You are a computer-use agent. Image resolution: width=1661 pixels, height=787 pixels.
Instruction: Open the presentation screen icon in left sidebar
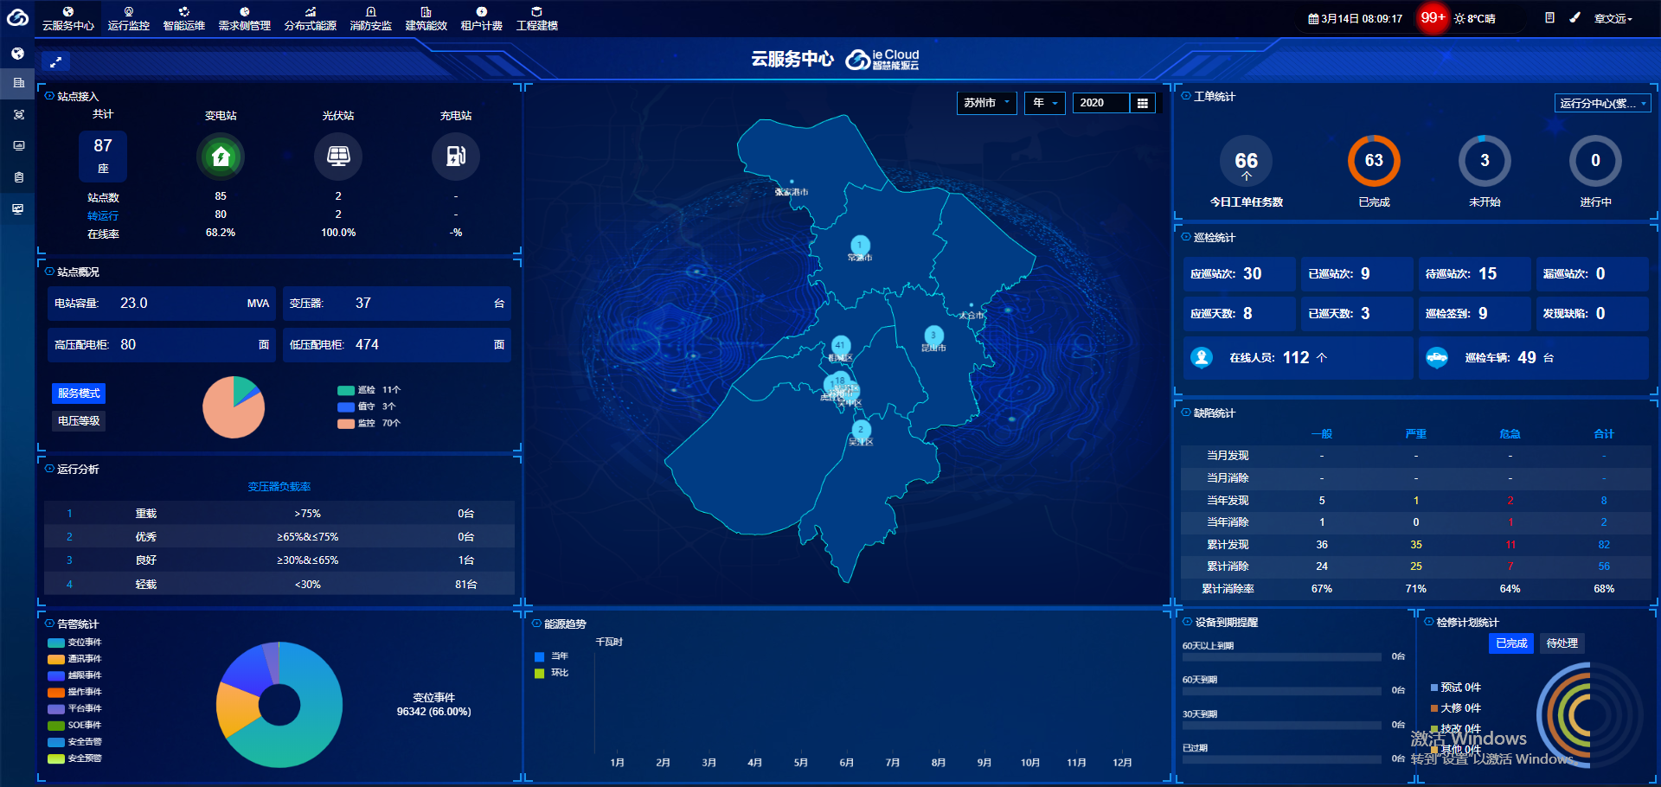tap(18, 208)
